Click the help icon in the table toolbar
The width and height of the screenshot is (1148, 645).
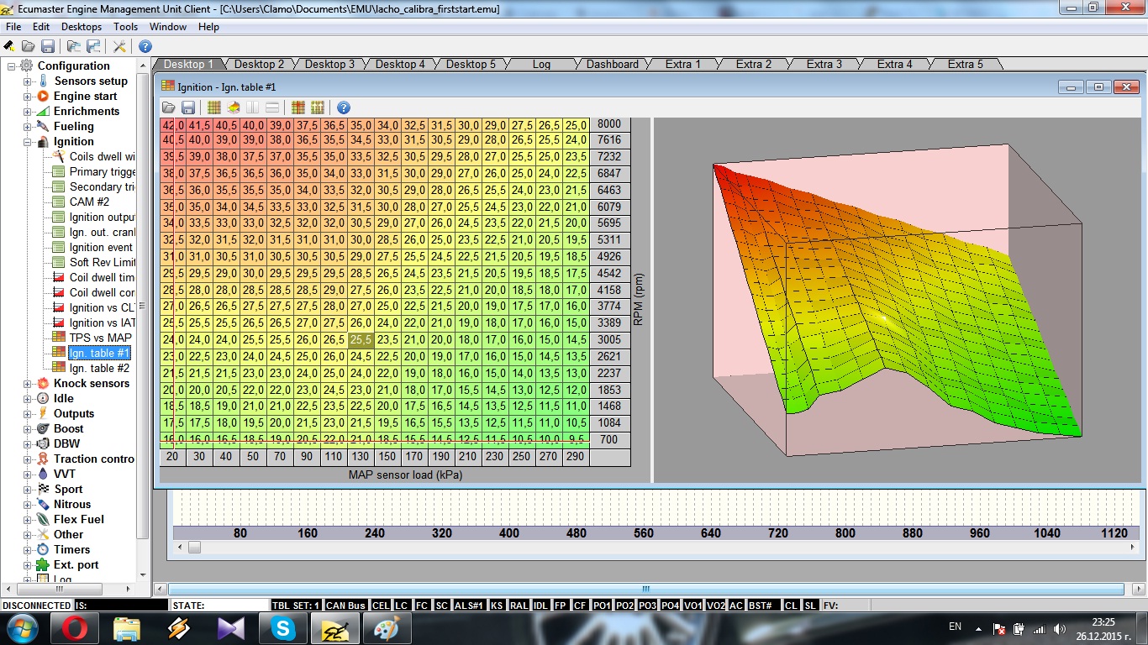tap(343, 107)
